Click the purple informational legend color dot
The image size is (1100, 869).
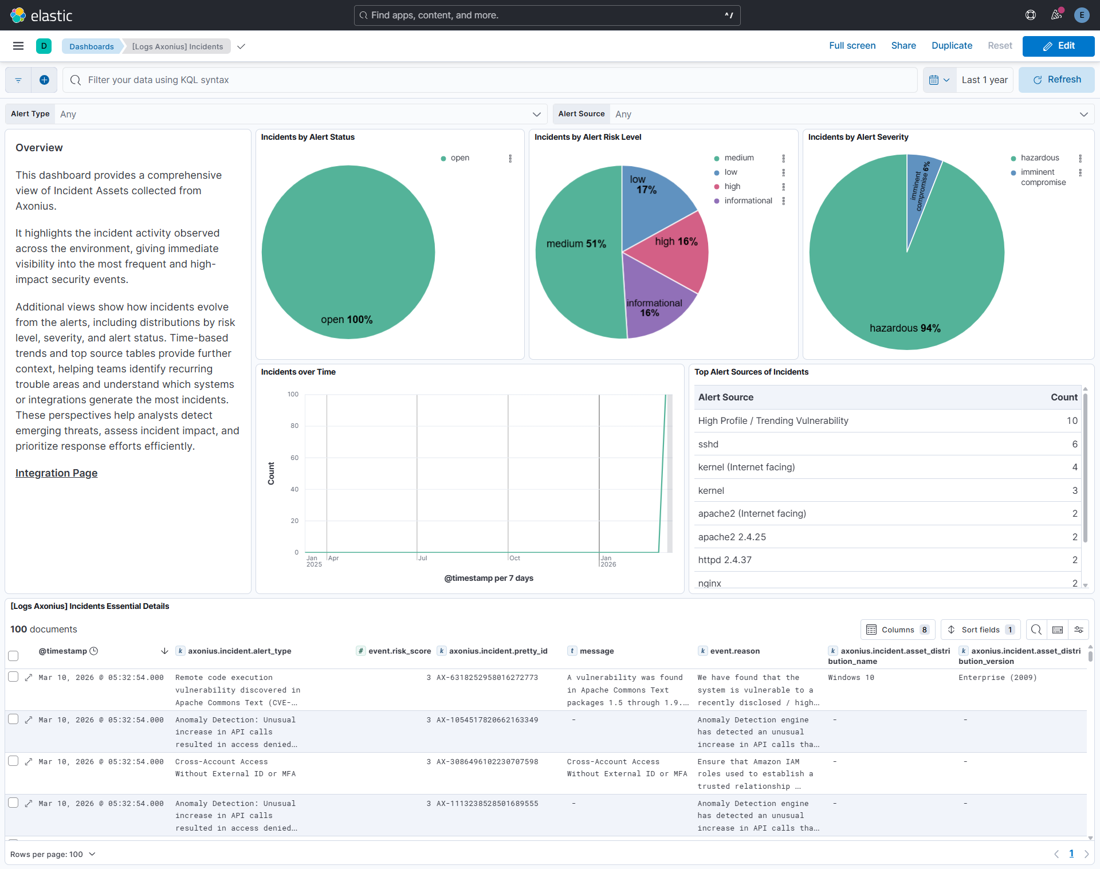716,201
